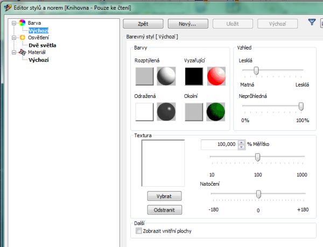Click the Měřítko percentage input field
The height and width of the screenshot is (247, 323).
(219, 144)
